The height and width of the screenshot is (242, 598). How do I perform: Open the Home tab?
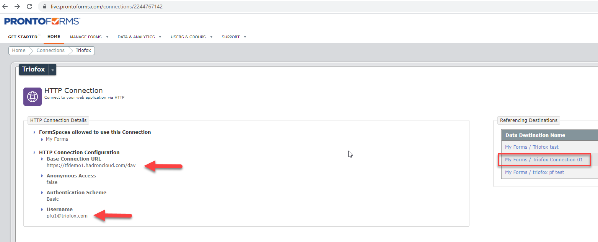tap(54, 37)
